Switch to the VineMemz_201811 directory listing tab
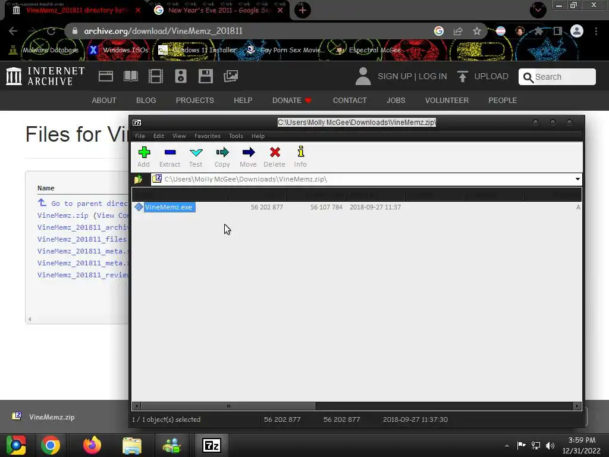Image resolution: width=609 pixels, height=457 pixels. [x=76, y=10]
